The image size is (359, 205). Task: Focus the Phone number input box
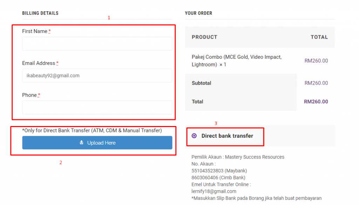click(x=97, y=107)
